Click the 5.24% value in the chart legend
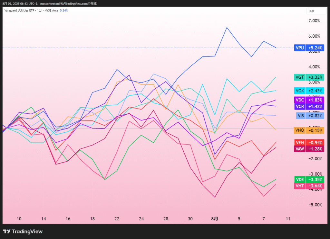The width and height of the screenshot is (330, 239). tap(64, 10)
